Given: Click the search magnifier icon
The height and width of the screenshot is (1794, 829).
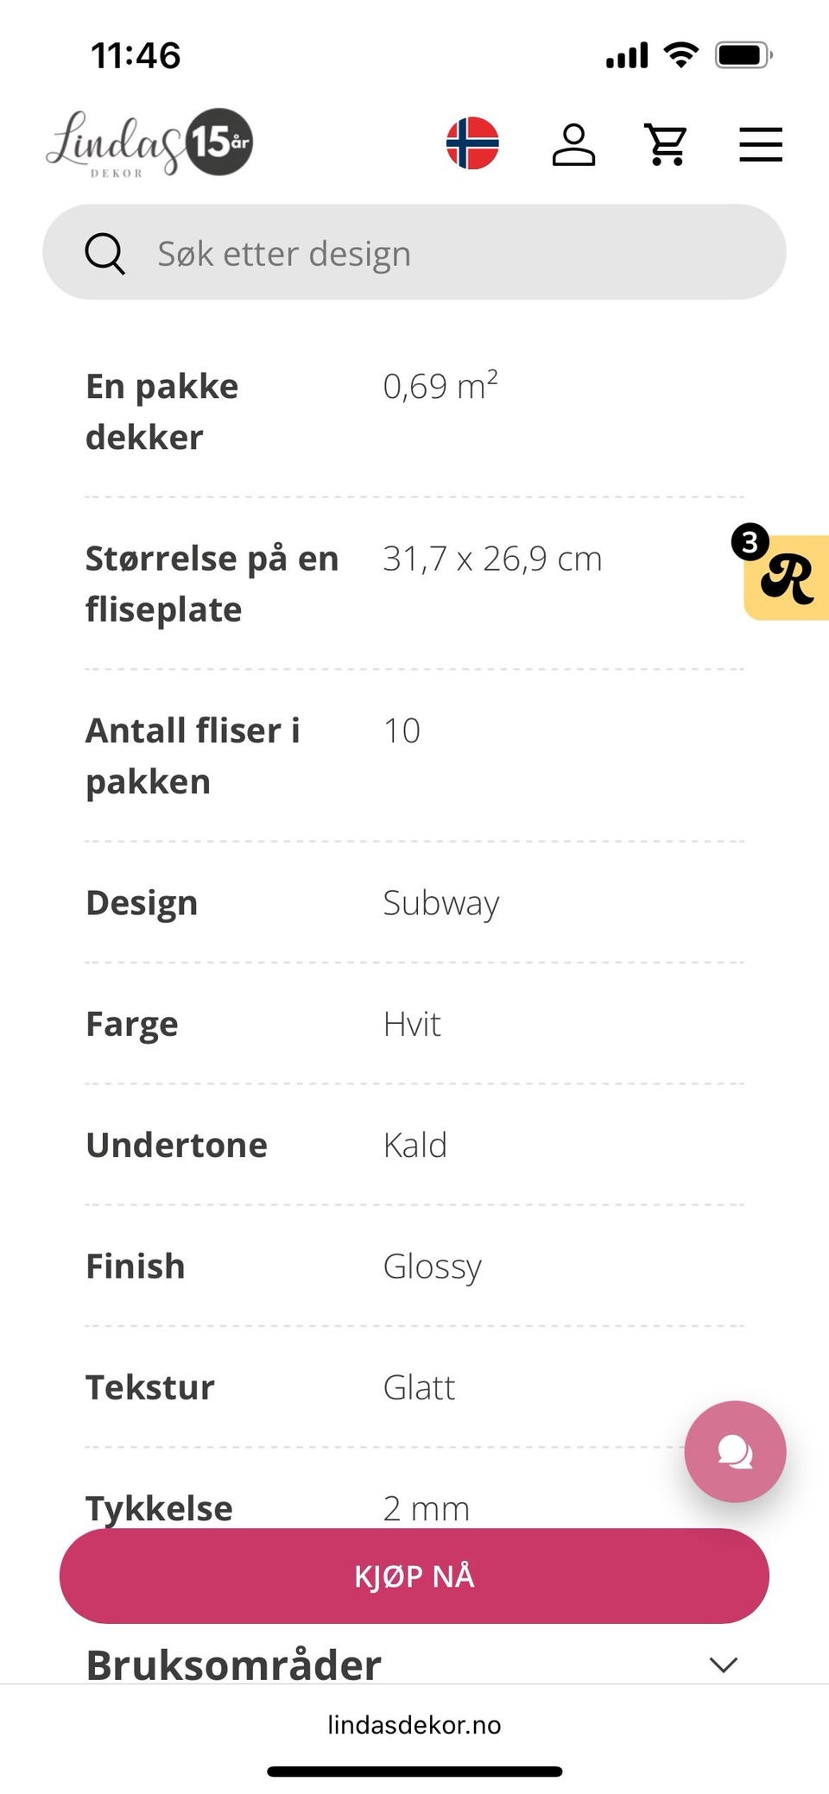Looking at the screenshot, I should 105,252.
